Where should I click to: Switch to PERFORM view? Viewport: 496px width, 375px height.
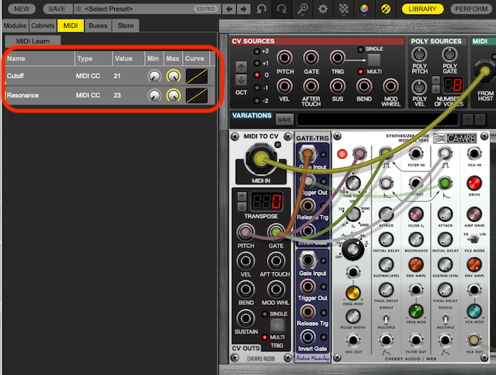[x=471, y=8]
